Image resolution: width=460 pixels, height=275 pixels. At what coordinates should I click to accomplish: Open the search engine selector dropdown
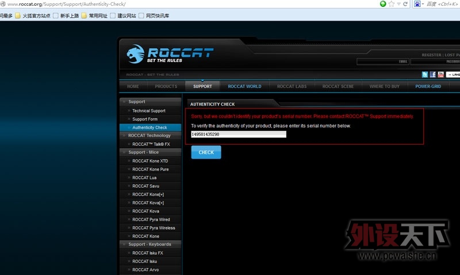tap(423, 4)
